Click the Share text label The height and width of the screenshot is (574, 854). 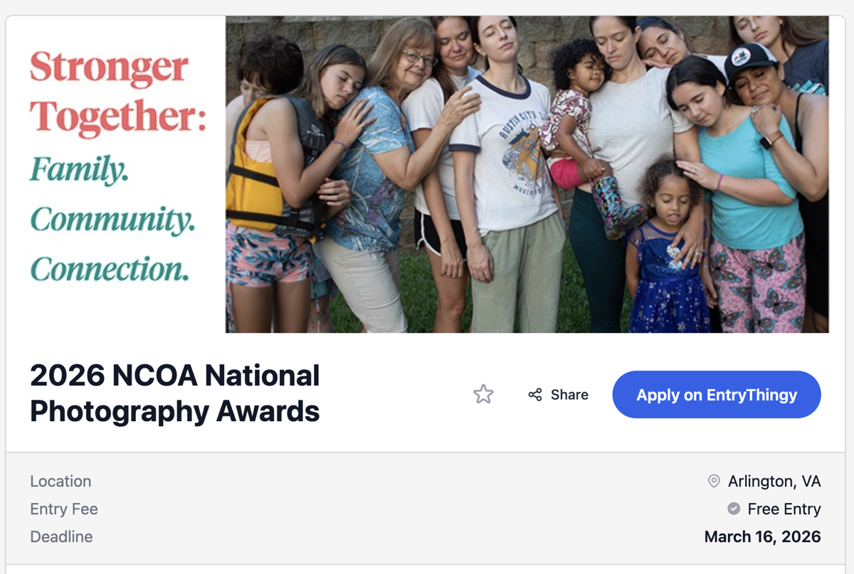569,395
